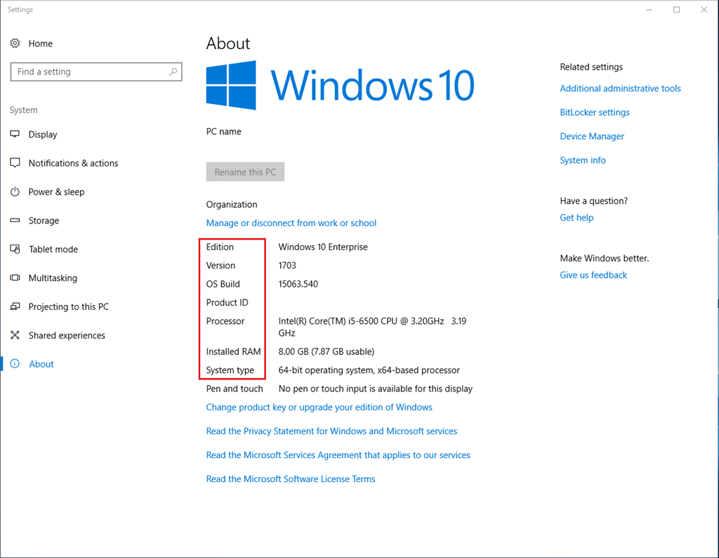Select Power & sleep settings

pyautogui.click(x=56, y=192)
